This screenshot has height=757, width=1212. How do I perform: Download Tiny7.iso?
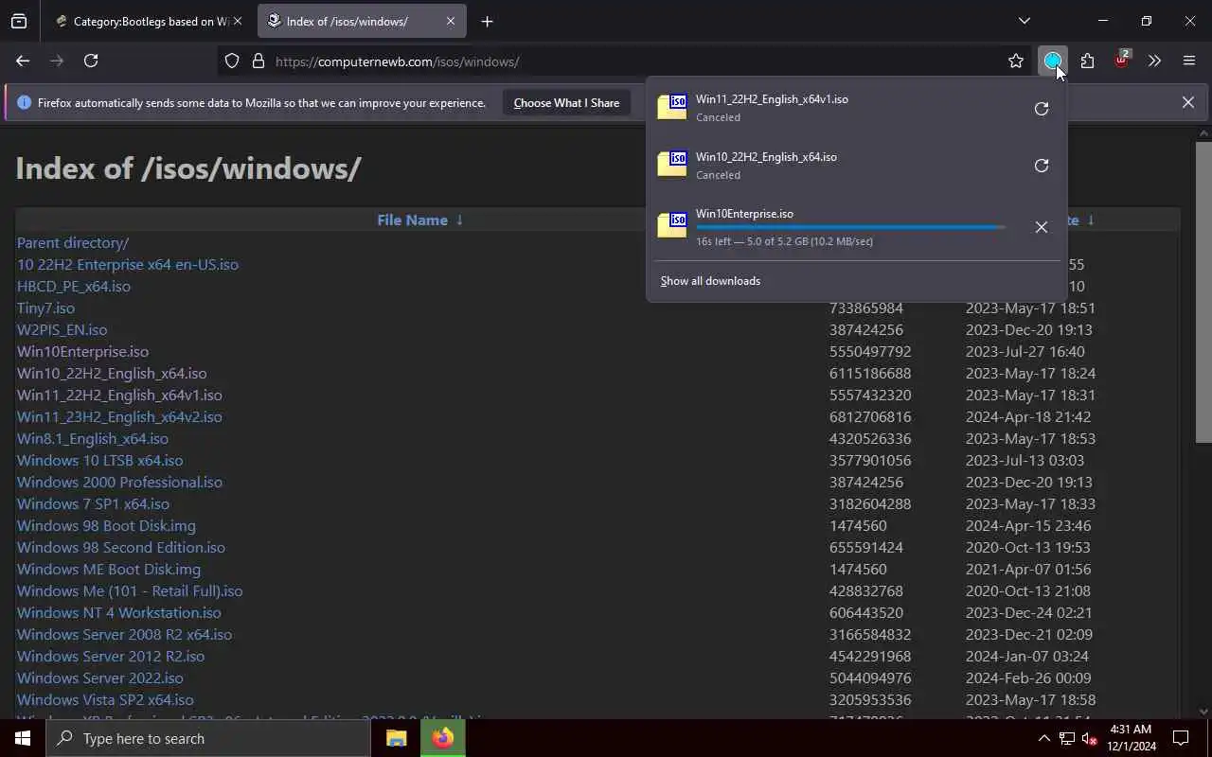click(45, 308)
